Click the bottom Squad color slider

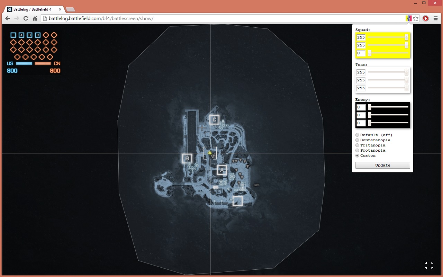[x=388, y=53]
